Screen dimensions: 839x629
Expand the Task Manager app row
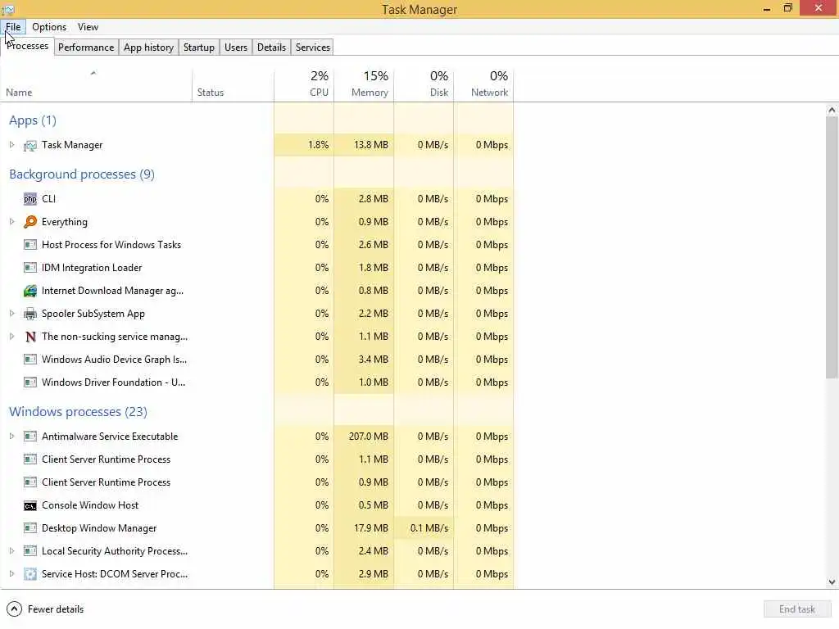[x=11, y=145]
